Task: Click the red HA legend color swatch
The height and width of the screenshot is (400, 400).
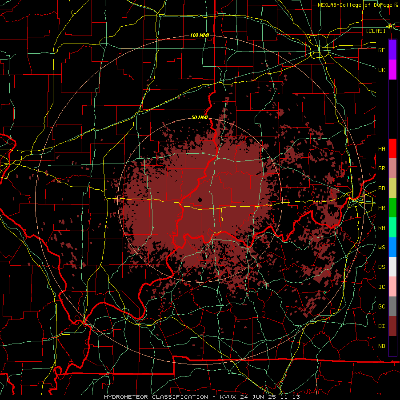Action: pos(392,148)
